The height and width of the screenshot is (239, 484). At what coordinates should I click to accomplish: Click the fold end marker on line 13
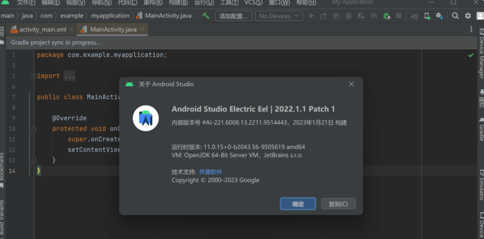(x=34, y=160)
